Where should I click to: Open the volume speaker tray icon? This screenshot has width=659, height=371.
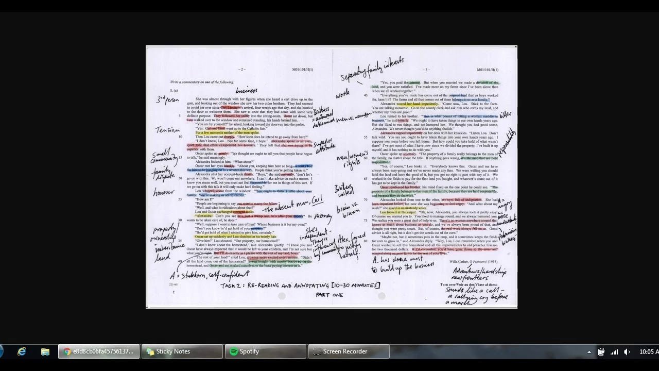627,352
